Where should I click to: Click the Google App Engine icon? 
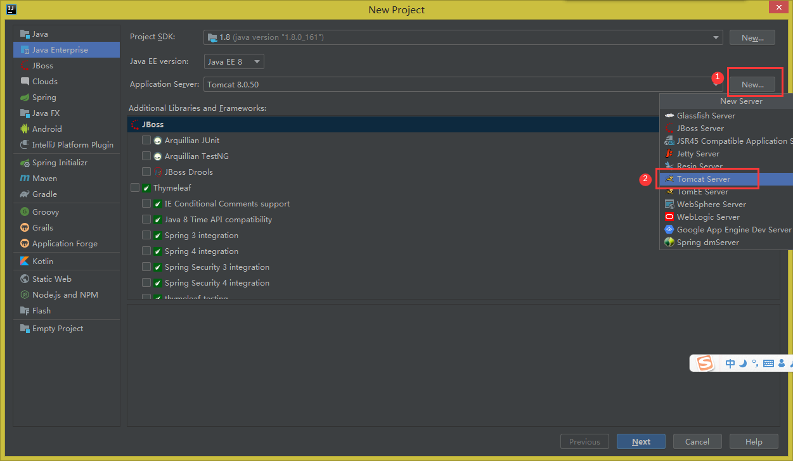[x=669, y=230]
